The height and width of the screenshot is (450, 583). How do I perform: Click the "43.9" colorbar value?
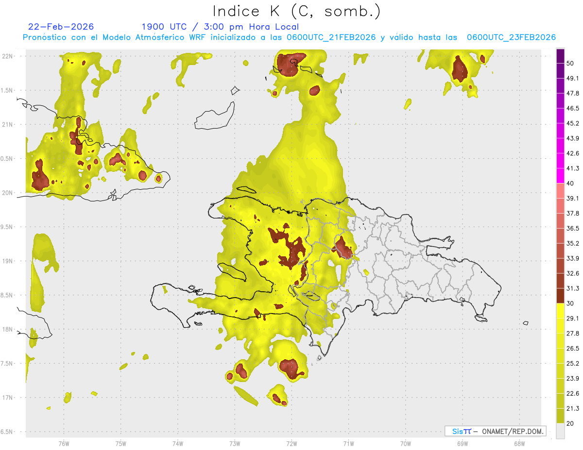coord(574,138)
